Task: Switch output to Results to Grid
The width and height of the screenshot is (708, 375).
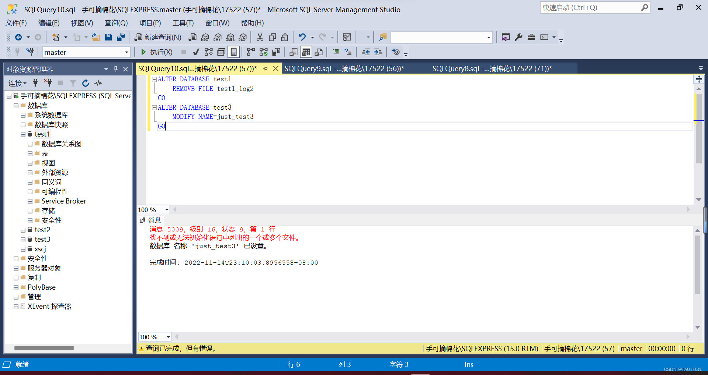Action: coord(306,52)
